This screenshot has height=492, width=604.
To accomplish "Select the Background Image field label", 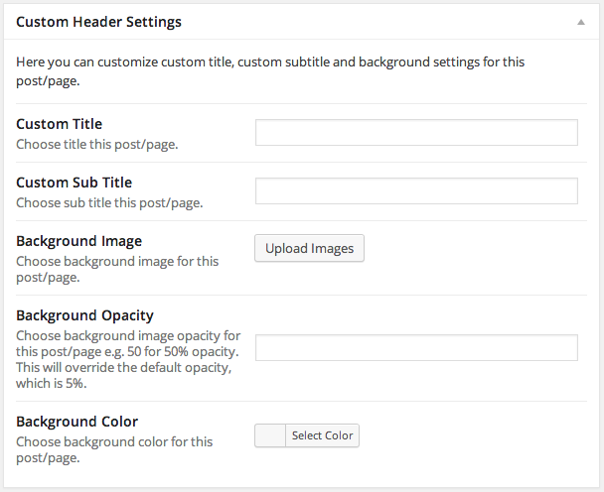I will pyautogui.click(x=78, y=241).
